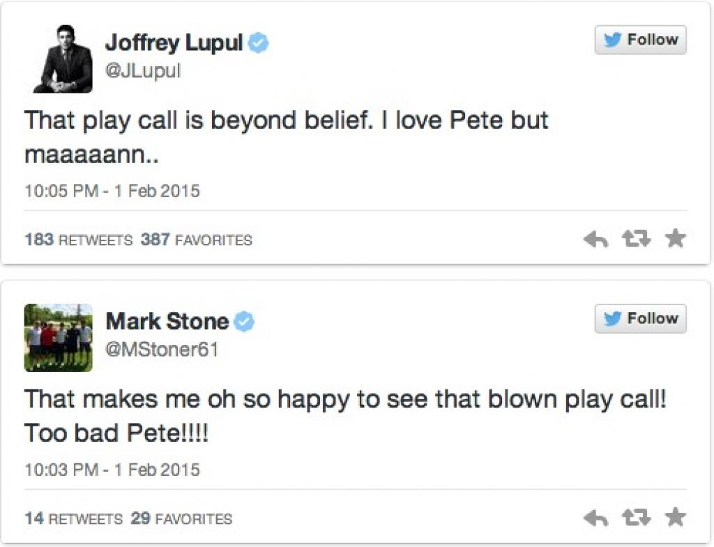Viewport: 714px width, 547px height.
Task: Visit the @MStoner61 handle
Action: pos(162,349)
